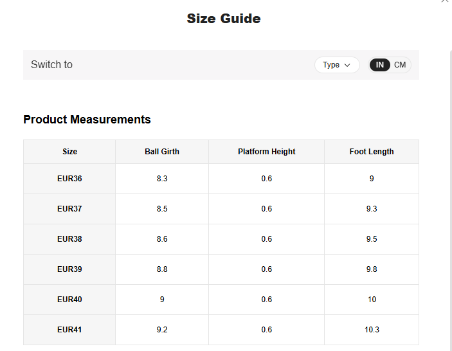The width and height of the screenshot is (452, 351).
Task: Click the 8.3 ball girth value
Action: tap(162, 179)
